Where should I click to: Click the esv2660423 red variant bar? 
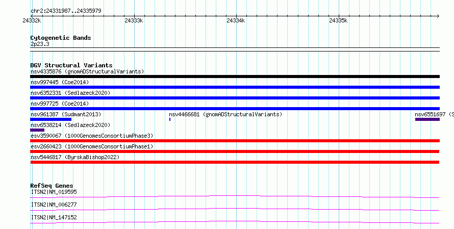(x=235, y=151)
